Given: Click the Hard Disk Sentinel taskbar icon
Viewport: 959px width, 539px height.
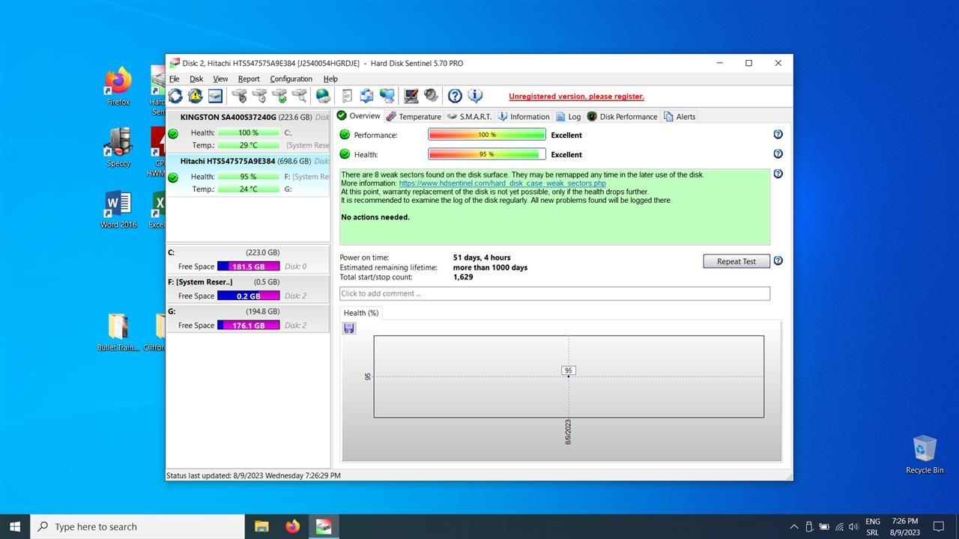Looking at the screenshot, I should click(x=323, y=526).
